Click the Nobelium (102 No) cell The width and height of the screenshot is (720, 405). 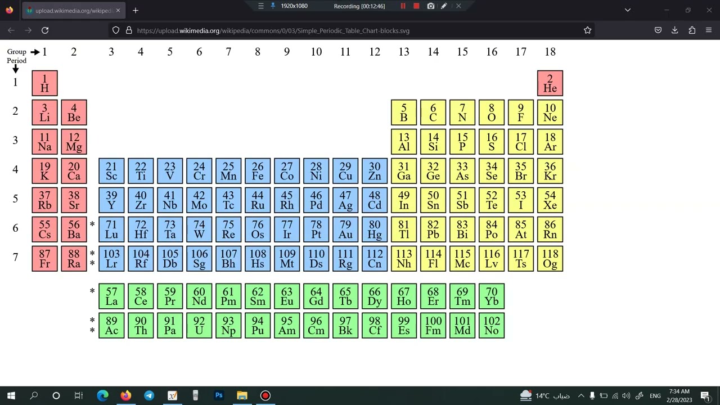point(492,326)
